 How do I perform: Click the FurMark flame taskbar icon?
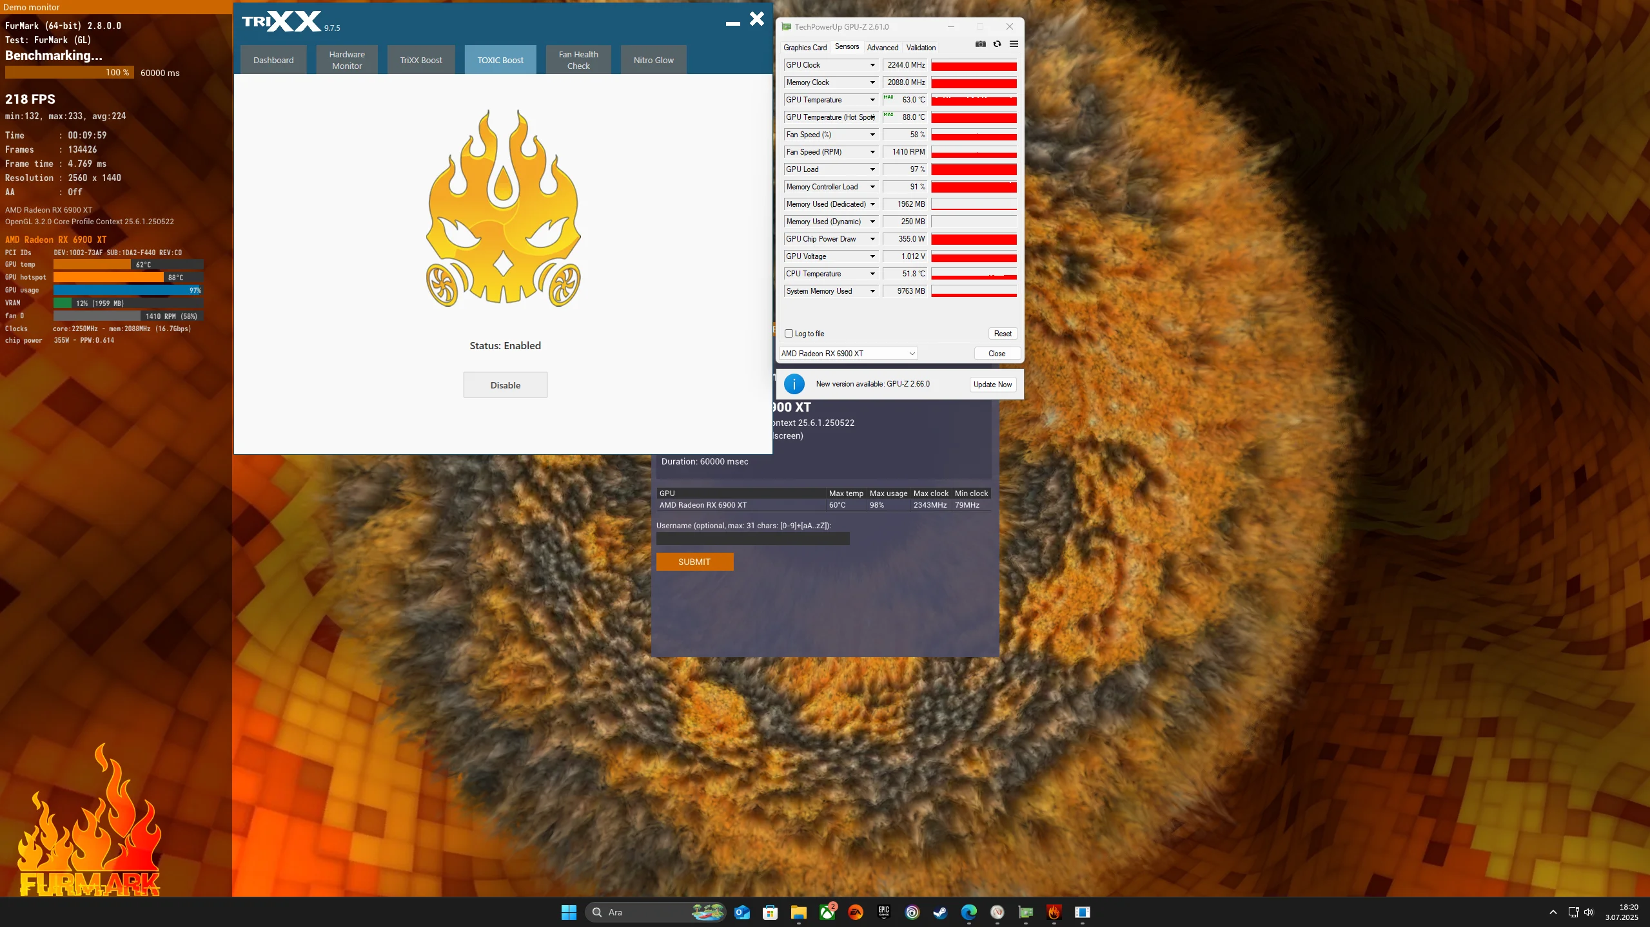tap(1054, 912)
